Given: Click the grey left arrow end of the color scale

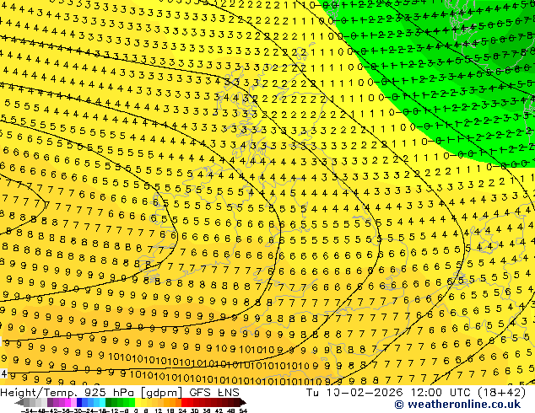Looking at the screenshot, I should (x=19, y=403).
